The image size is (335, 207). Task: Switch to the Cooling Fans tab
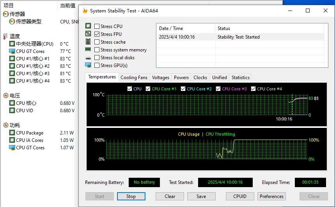point(134,78)
